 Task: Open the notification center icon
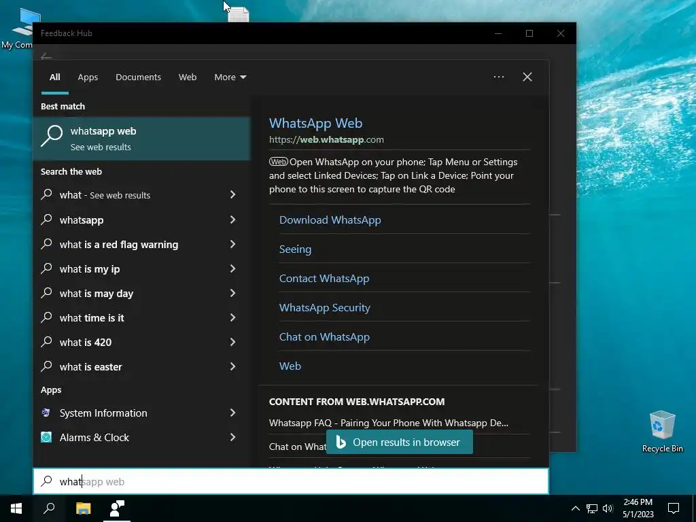[x=674, y=508]
